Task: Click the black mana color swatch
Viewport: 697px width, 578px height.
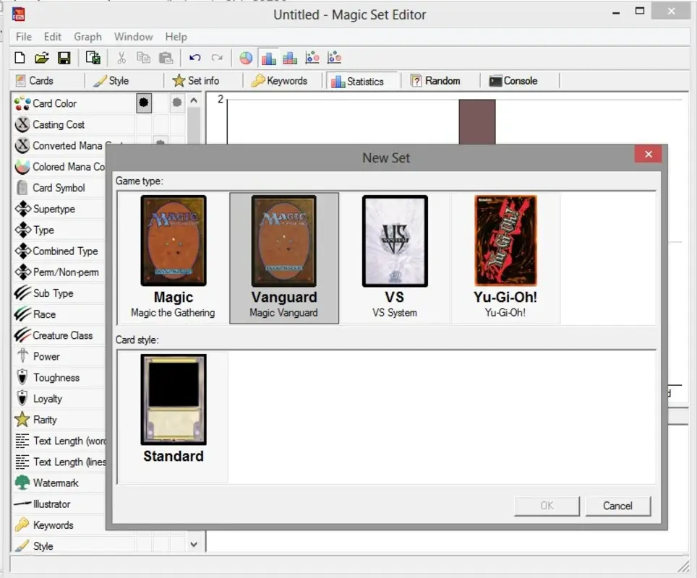Action: coord(143,103)
